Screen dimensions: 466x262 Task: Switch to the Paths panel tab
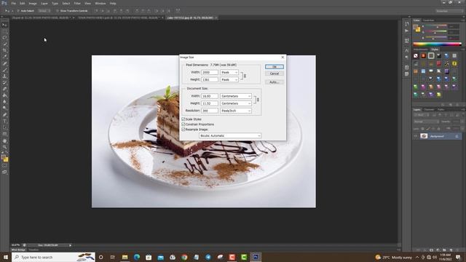coord(441,110)
